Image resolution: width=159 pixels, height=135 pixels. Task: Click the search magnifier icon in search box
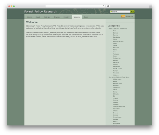pyautogui.click(x=111, y=11)
